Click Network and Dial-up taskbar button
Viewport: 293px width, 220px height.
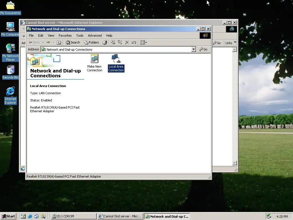tap(167, 217)
